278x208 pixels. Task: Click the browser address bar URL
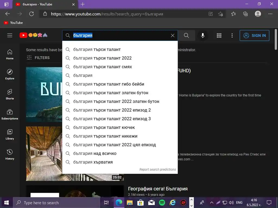[107, 14]
